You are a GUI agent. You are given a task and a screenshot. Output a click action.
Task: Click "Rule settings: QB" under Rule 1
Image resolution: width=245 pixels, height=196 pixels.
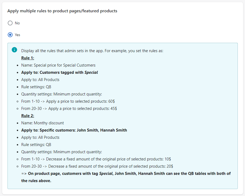36,87
